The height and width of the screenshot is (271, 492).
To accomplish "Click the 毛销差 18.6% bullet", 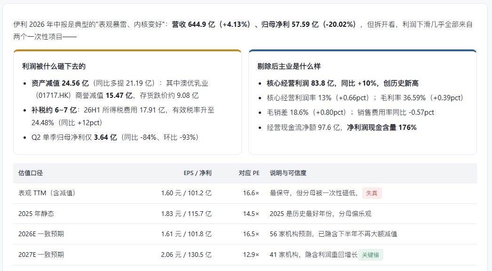I will [x=350, y=112].
